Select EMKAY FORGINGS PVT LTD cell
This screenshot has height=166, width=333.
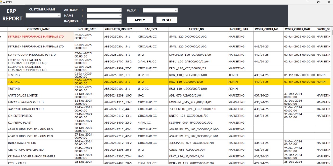(x=40, y=102)
